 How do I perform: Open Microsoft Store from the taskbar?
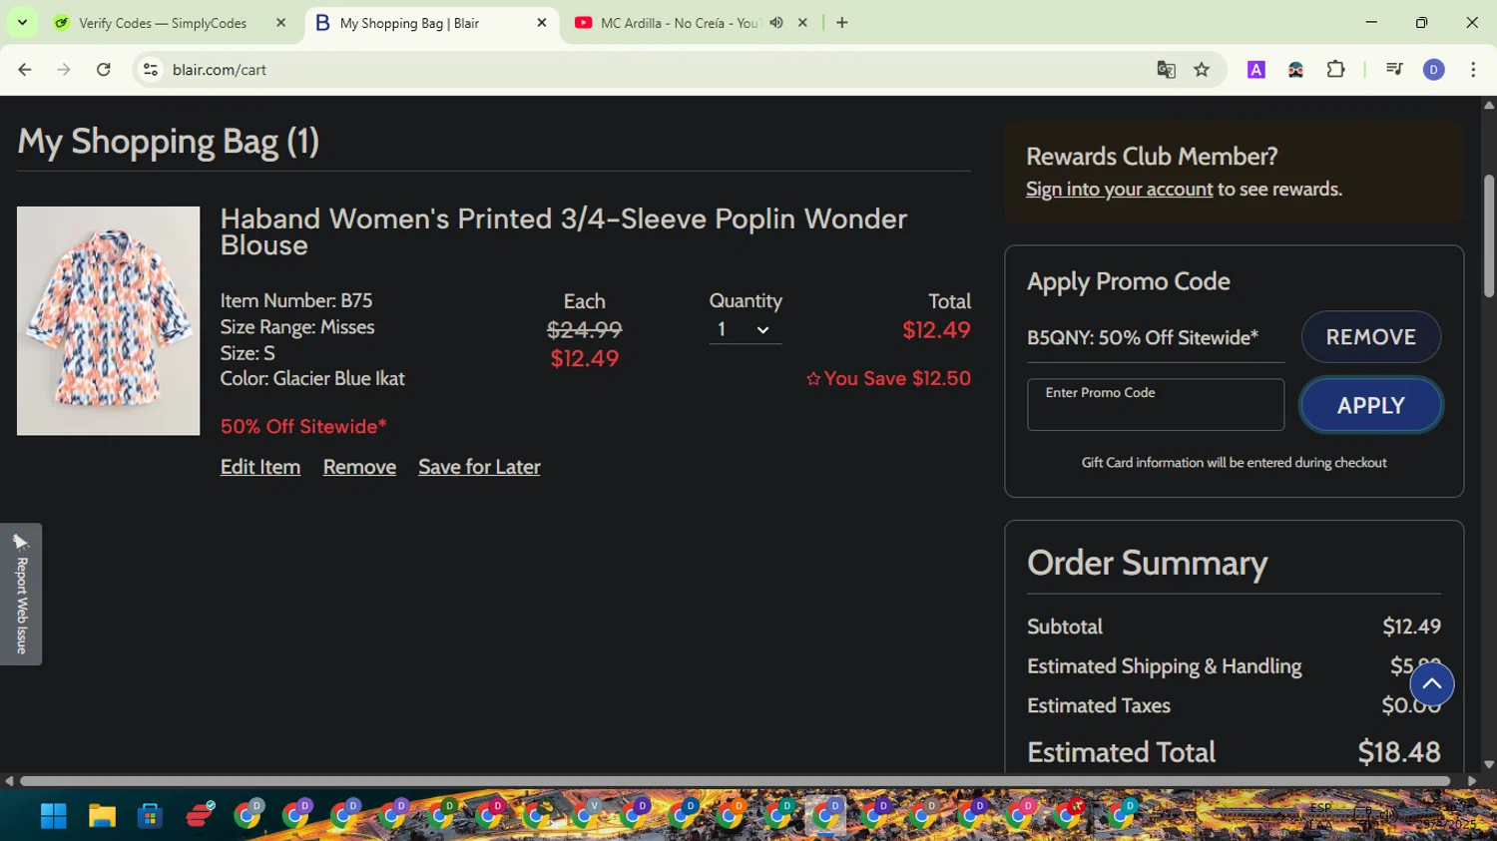(150, 816)
